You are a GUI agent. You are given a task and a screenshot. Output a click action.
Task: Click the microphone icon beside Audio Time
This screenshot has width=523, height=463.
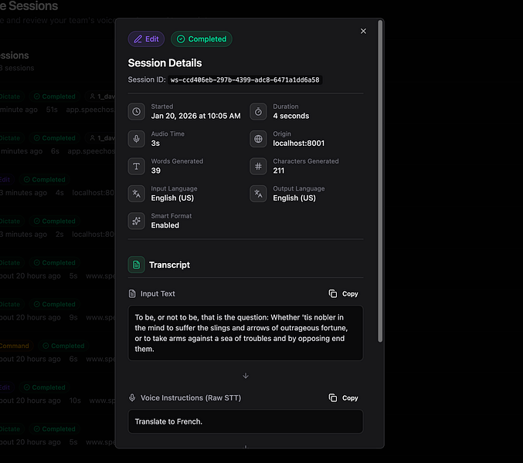click(x=137, y=139)
